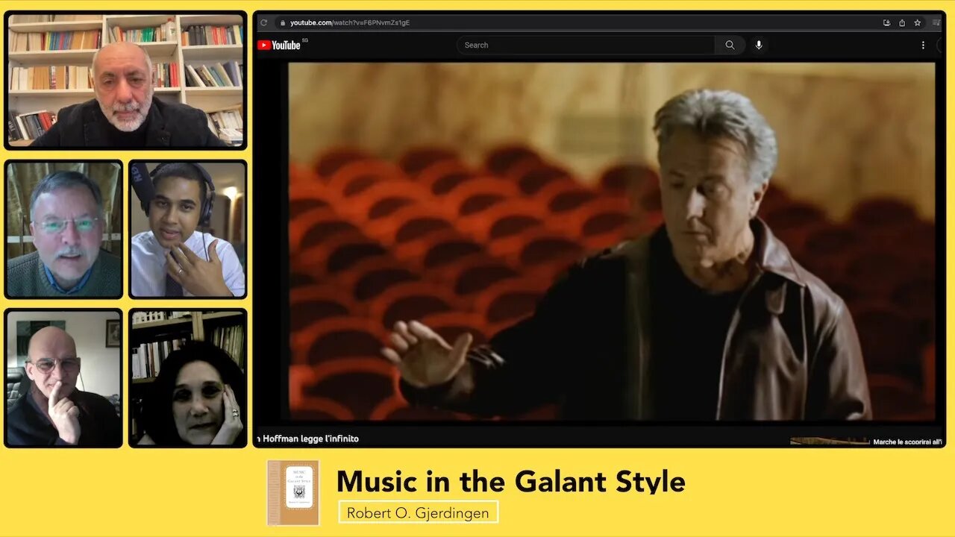Bookmark this page with the star icon
Viewport: 955px width, 537px height.
(x=918, y=23)
